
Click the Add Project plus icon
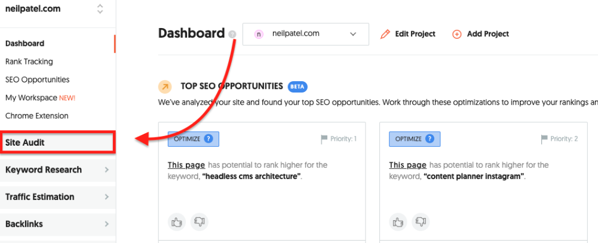coord(457,34)
